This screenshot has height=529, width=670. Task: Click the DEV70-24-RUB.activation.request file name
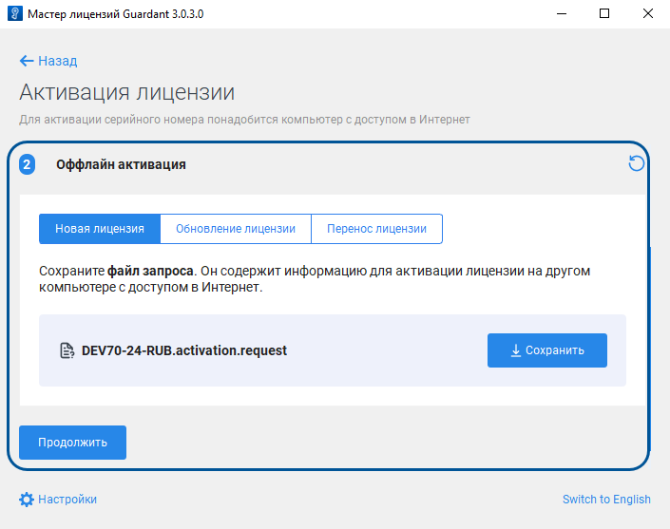184,350
